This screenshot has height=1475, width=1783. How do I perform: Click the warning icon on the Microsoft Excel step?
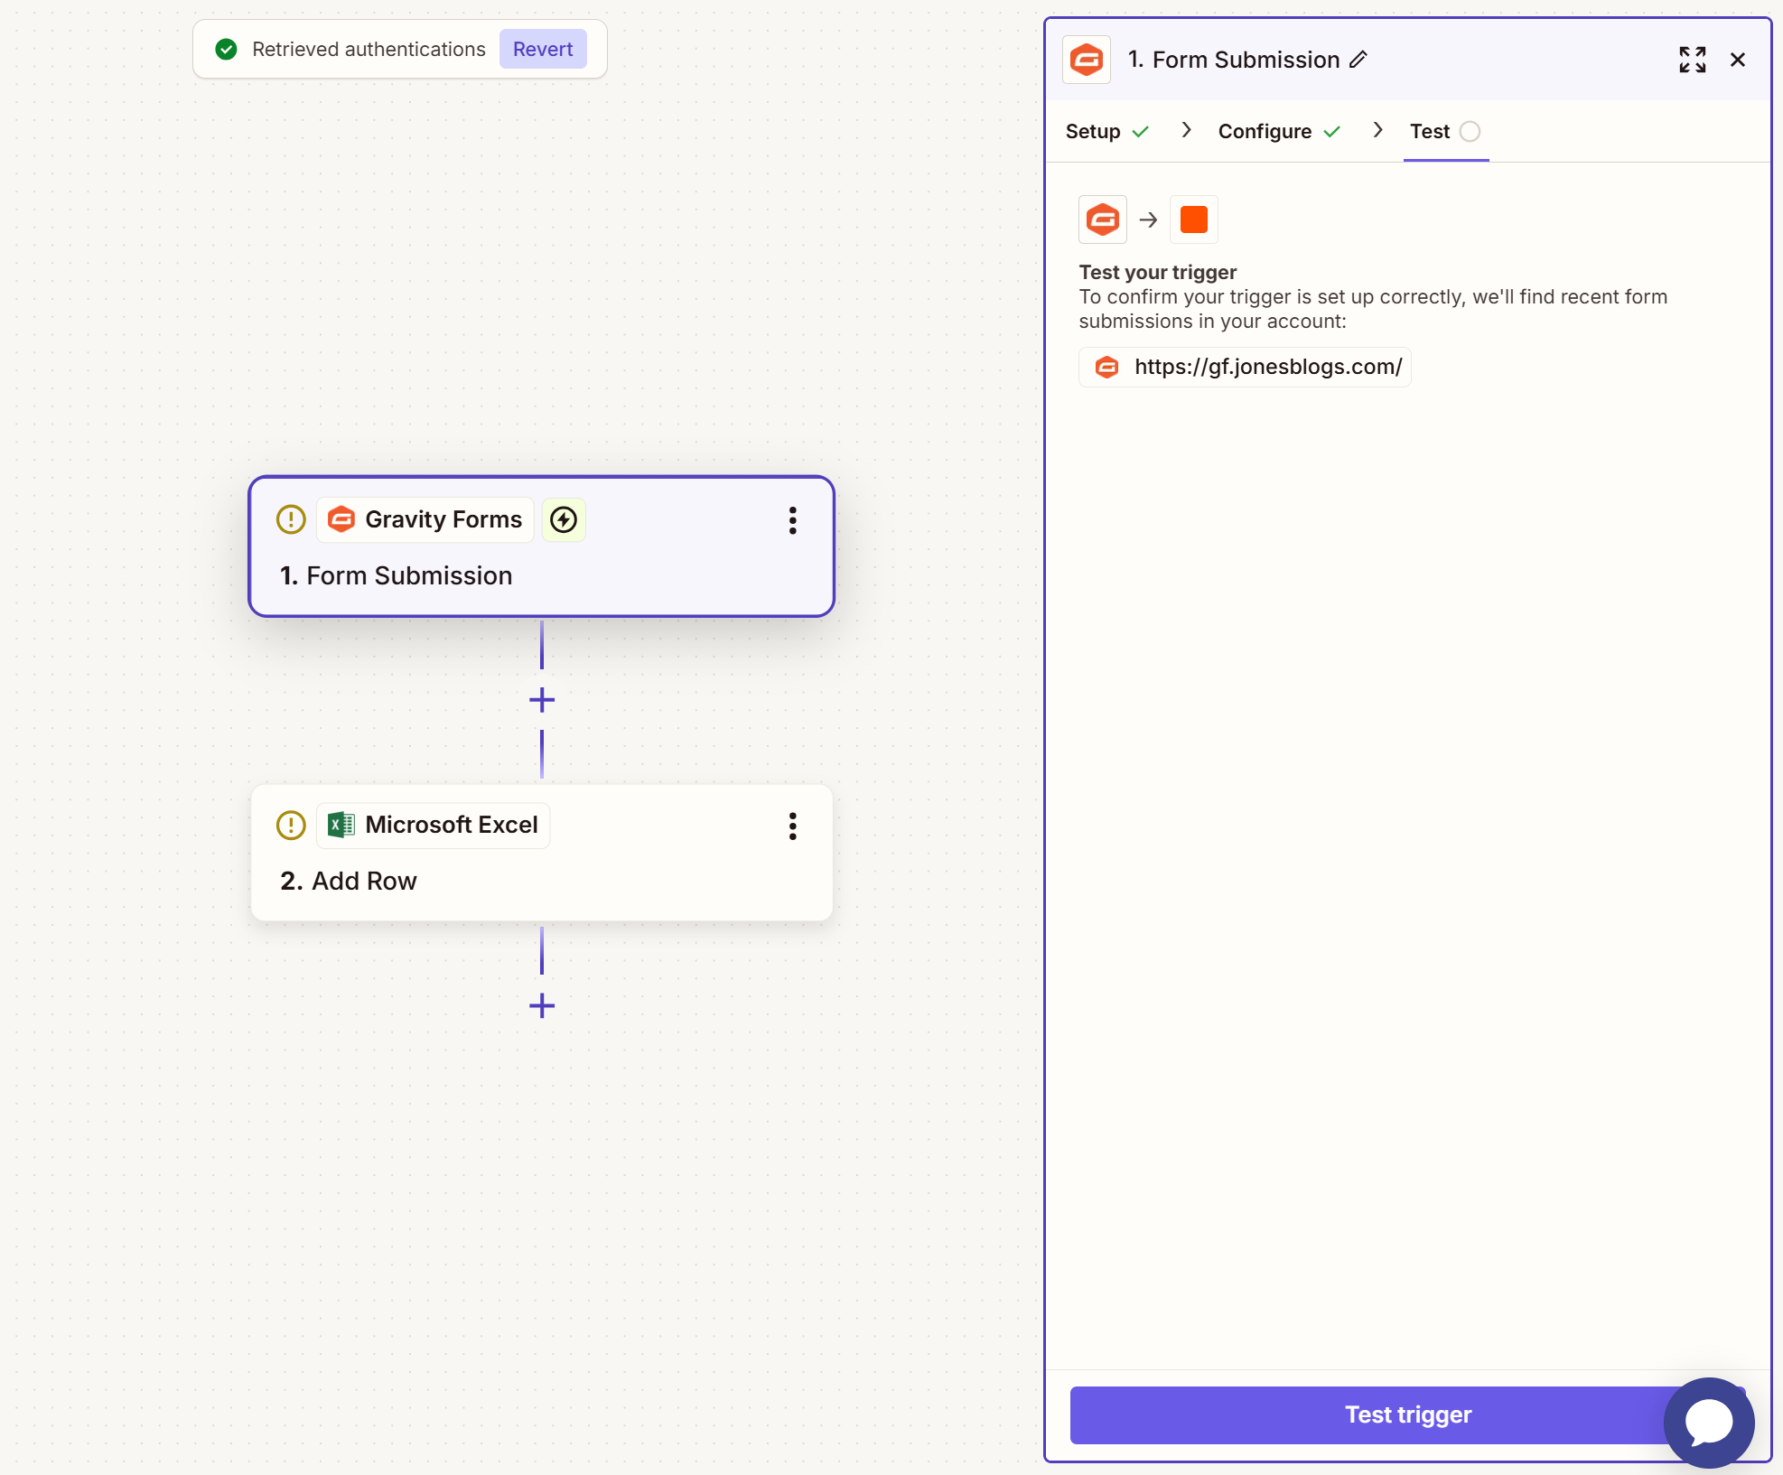[x=291, y=825]
